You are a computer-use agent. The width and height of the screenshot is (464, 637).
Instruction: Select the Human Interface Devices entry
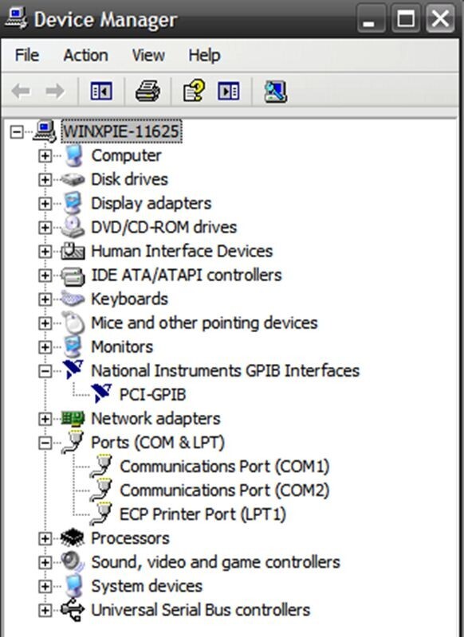click(x=182, y=251)
